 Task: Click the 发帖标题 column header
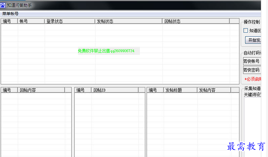[181, 90]
